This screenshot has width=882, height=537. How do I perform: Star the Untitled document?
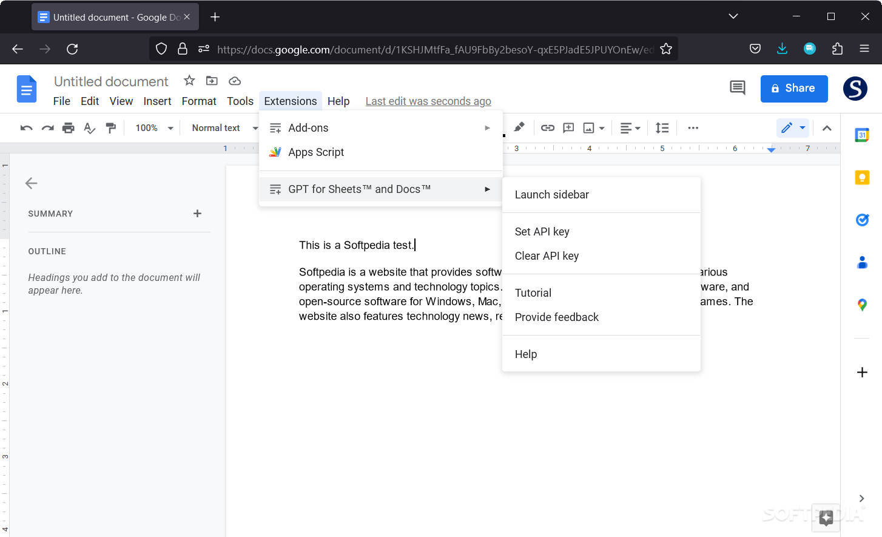point(189,81)
